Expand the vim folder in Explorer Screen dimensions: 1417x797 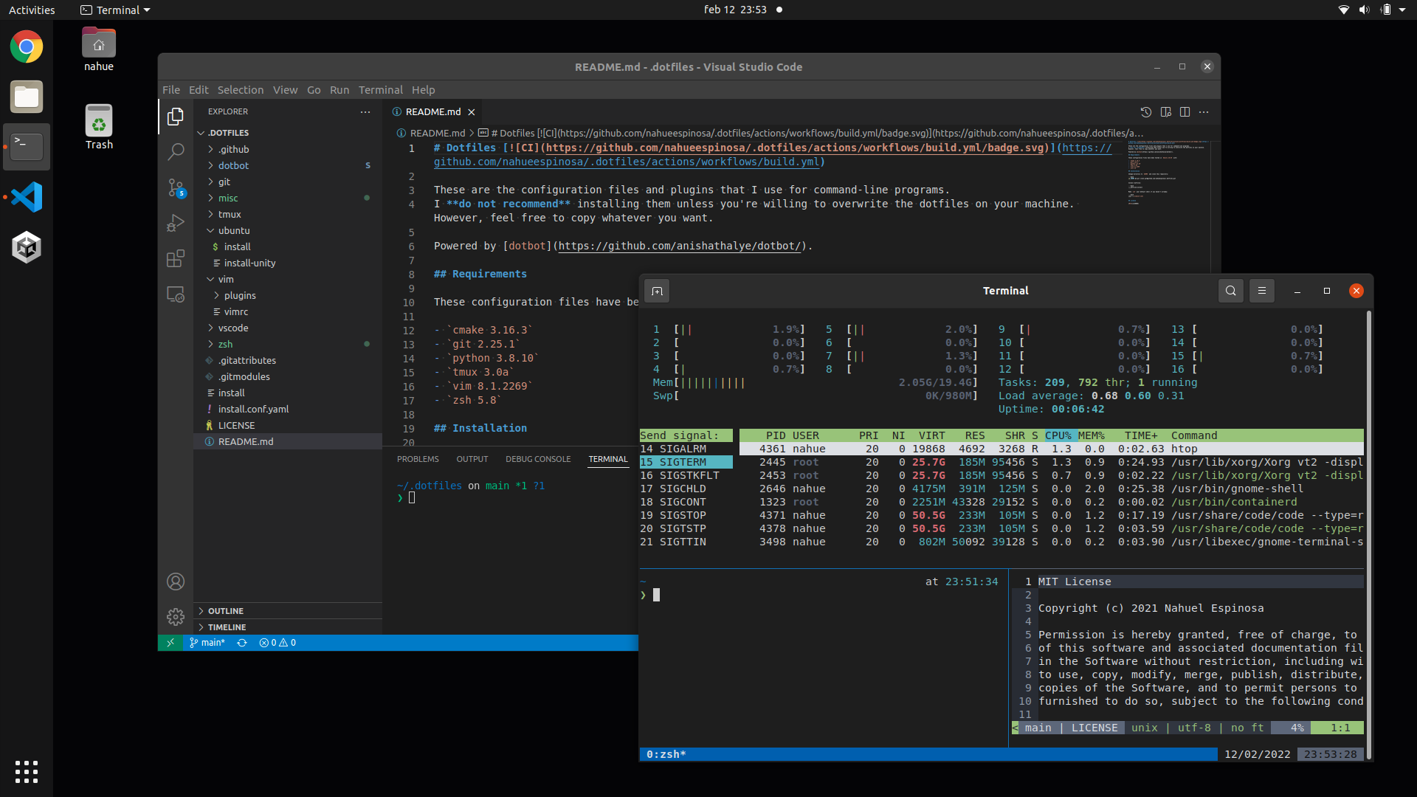click(x=225, y=279)
